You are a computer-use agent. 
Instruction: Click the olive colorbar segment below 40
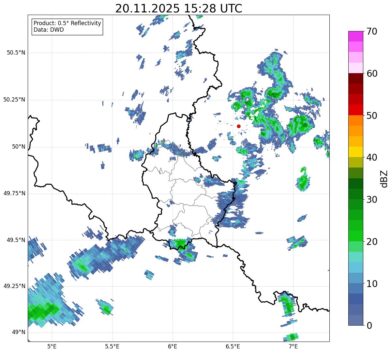coord(356,162)
